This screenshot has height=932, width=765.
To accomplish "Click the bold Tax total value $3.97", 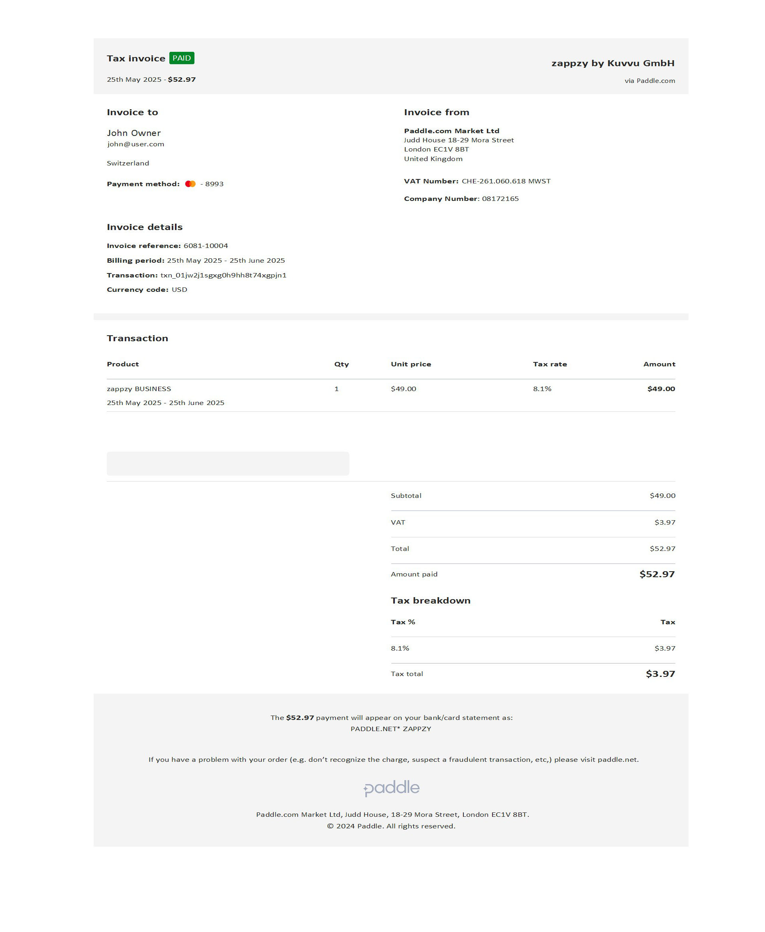I will 660,674.
